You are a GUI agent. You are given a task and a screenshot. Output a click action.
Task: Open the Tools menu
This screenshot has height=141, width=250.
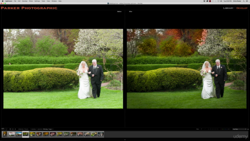[x=43, y=1]
